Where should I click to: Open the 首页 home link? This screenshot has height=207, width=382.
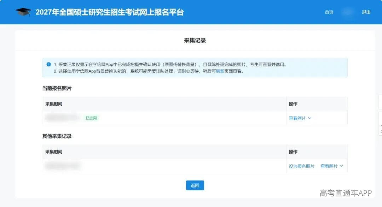(329, 12)
